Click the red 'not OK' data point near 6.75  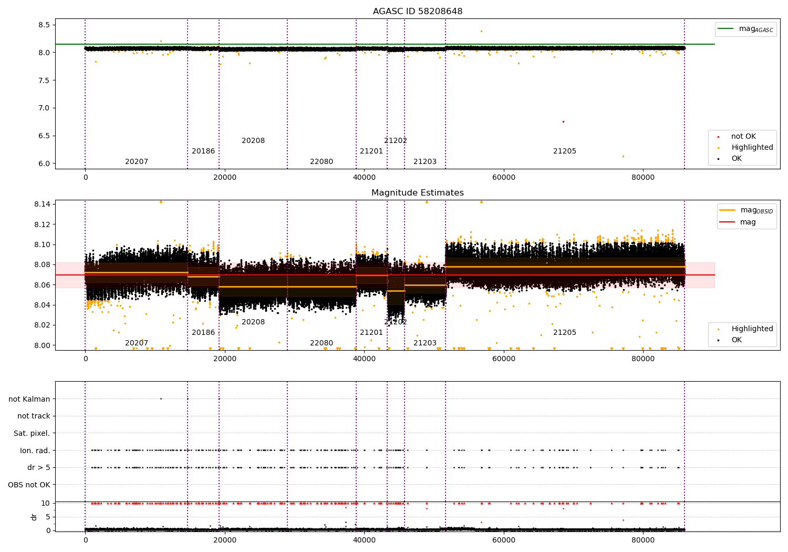(563, 121)
